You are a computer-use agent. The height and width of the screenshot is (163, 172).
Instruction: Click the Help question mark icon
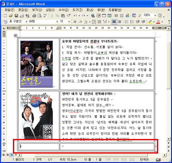pyautogui.click(x=160, y=15)
